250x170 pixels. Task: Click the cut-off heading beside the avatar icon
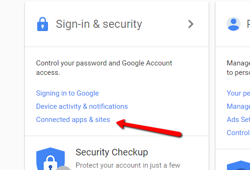249,24
